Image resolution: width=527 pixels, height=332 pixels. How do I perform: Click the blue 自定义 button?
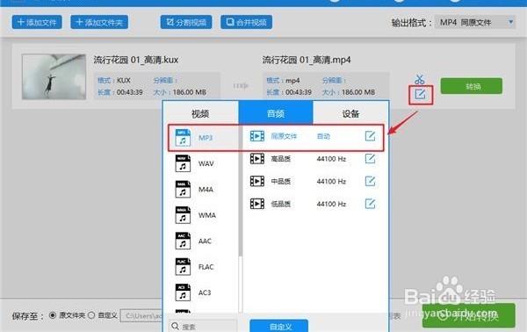(x=279, y=326)
